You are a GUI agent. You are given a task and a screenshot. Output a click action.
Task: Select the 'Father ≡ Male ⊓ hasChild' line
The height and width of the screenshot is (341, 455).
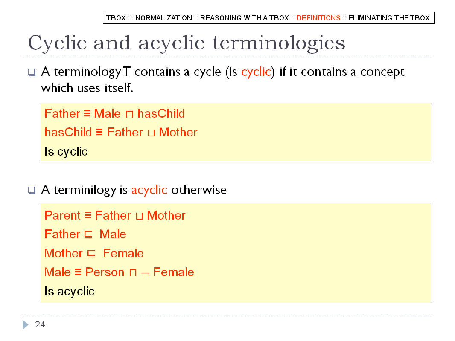(x=115, y=113)
